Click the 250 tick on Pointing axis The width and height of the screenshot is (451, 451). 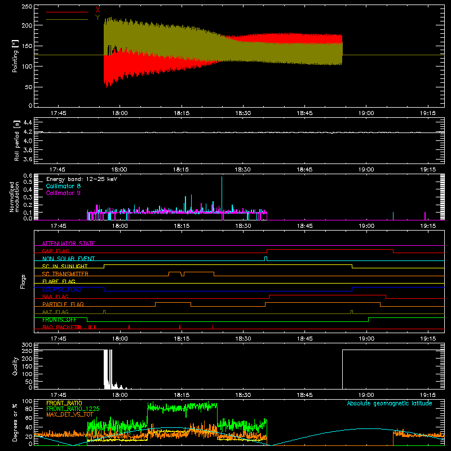point(27,7)
